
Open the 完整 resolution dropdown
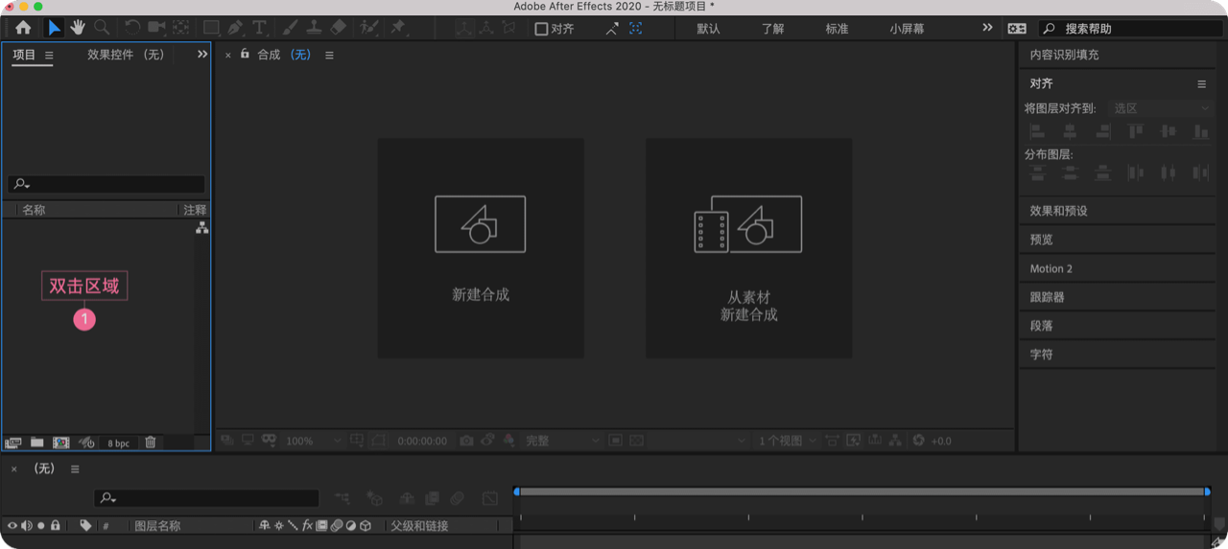coord(562,441)
